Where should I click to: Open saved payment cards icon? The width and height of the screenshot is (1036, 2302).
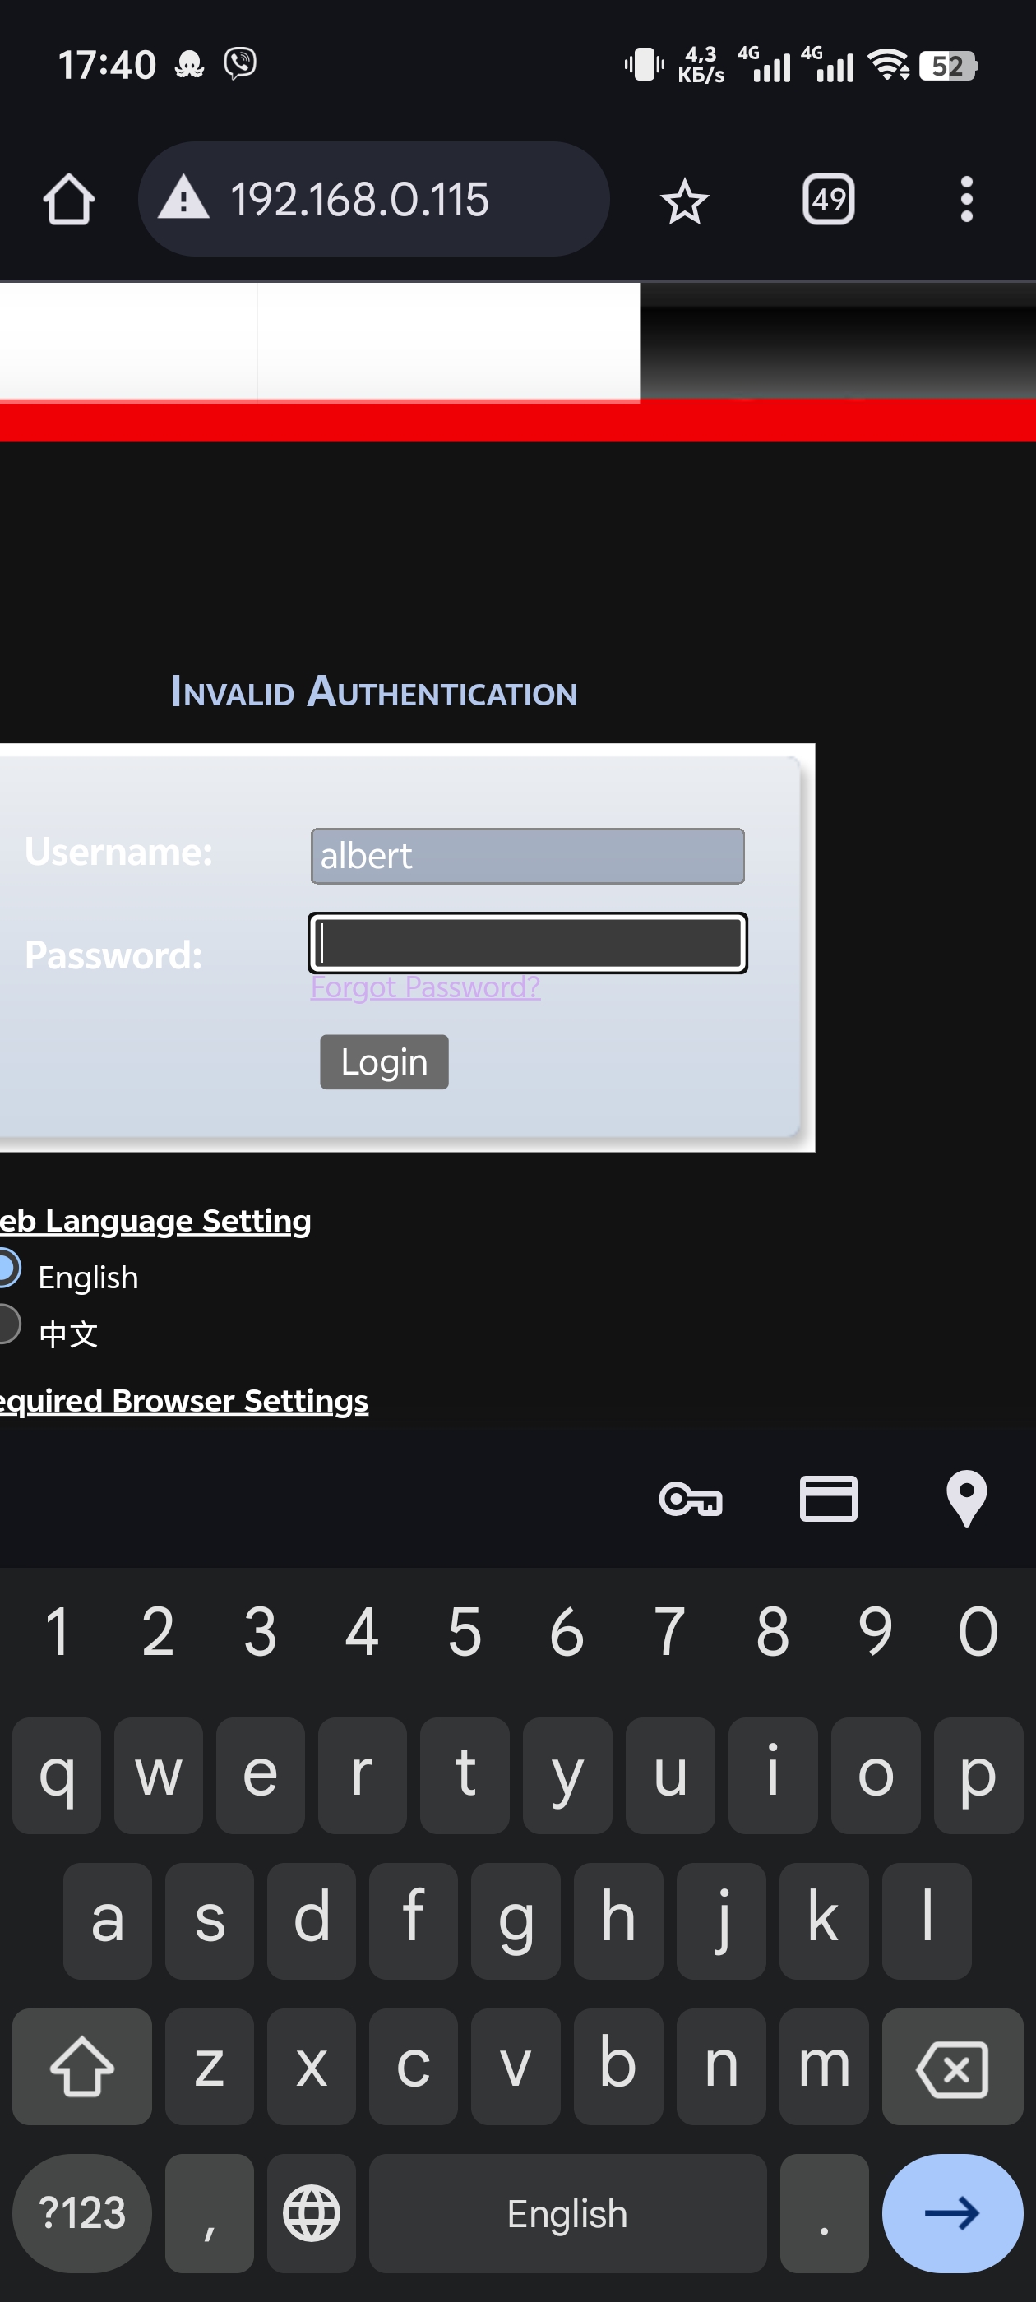pos(828,1499)
